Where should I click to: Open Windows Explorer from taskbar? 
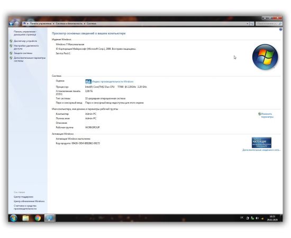pyautogui.click(x=25, y=218)
